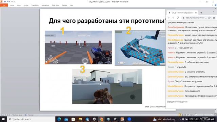Click the browser Forward arrow
Viewport: 217px width, 122px height.
coord(173,18)
